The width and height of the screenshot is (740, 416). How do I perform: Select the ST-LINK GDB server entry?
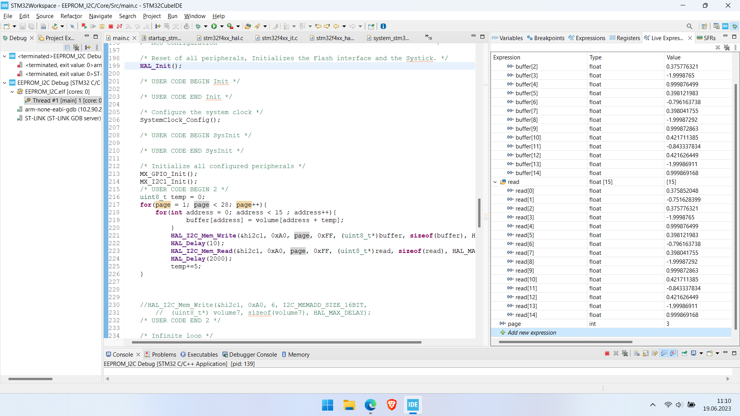[x=59, y=118]
